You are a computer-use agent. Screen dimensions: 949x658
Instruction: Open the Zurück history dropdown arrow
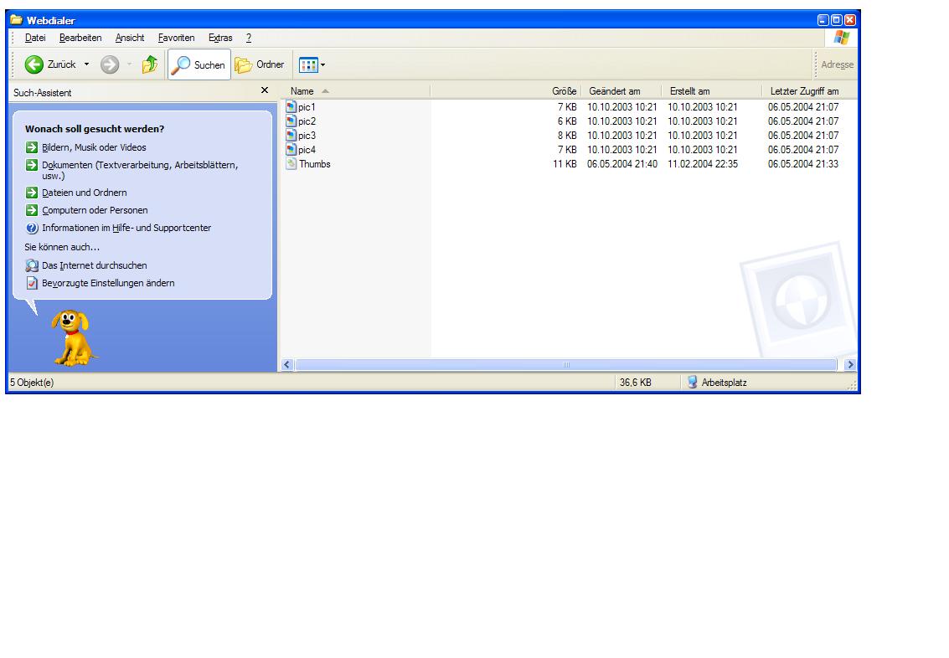click(x=86, y=64)
